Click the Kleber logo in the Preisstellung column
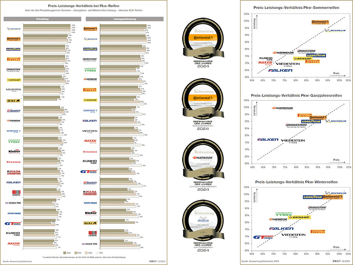 click(x=14, y=152)
